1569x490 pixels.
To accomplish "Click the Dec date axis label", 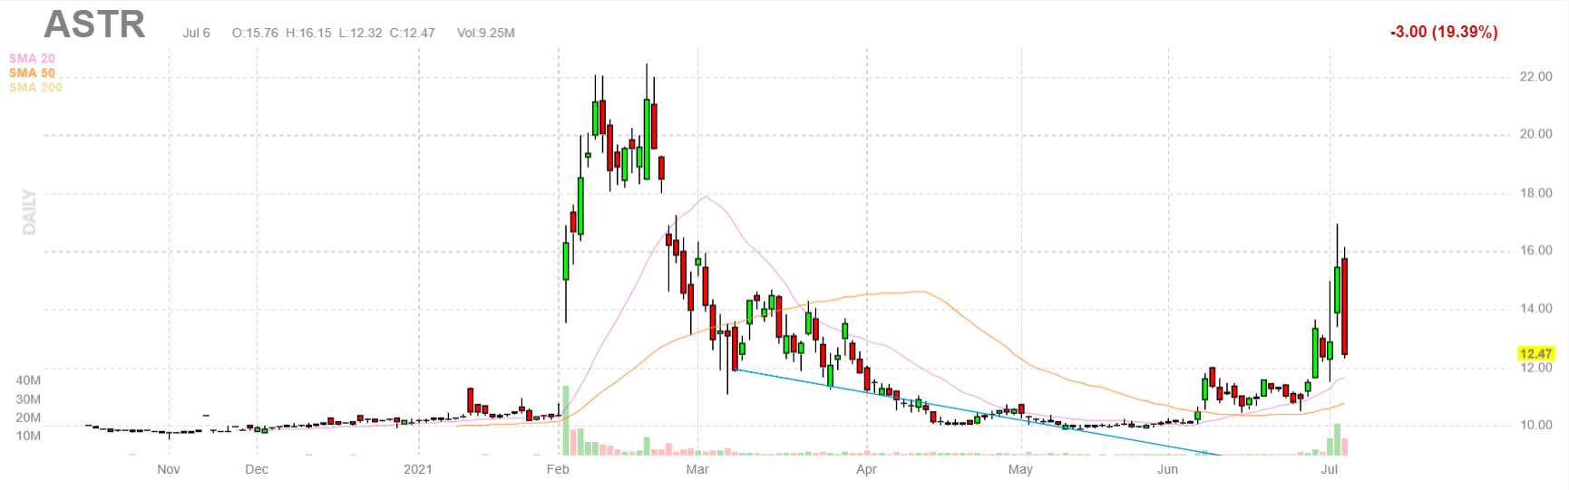I will coord(257,469).
